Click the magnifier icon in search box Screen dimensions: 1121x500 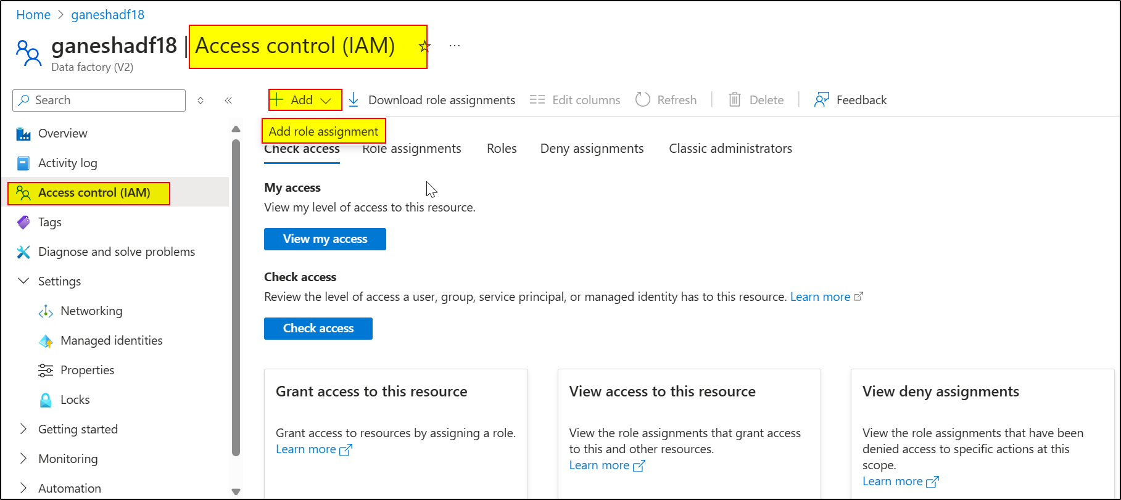click(x=24, y=100)
